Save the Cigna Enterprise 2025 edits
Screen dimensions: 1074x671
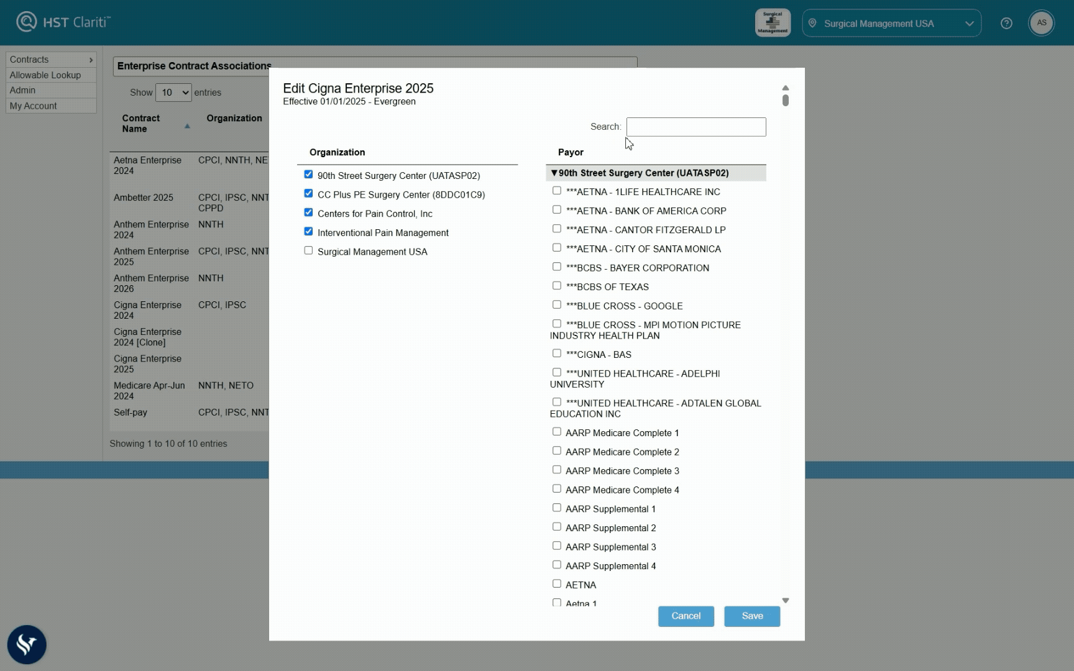click(x=752, y=616)
